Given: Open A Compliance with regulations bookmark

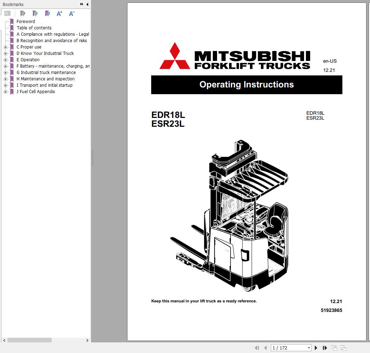Looking at the screenshot, I should (x=53, y=34).
